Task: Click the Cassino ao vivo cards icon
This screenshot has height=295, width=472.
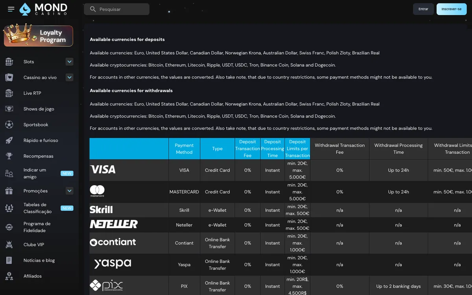Action: (9, 77)
